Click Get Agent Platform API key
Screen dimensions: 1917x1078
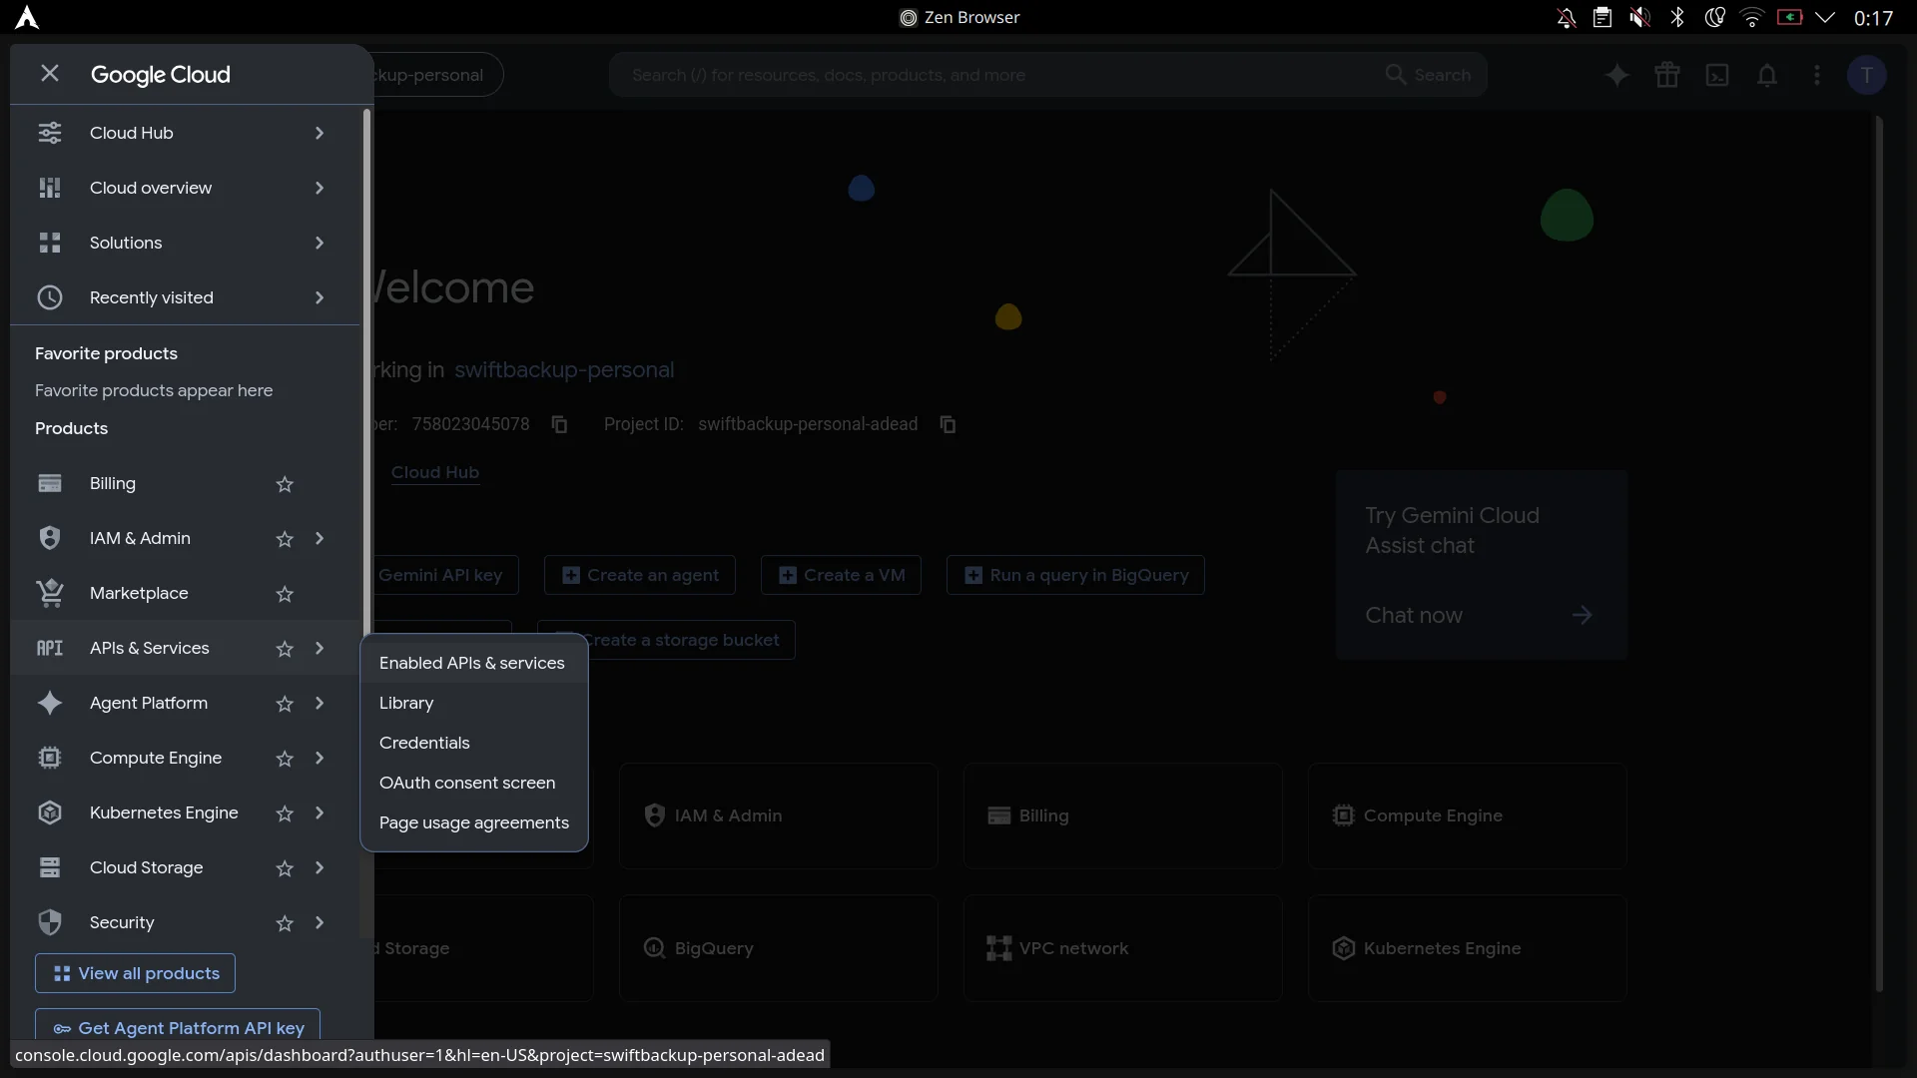pos(178,1026)
